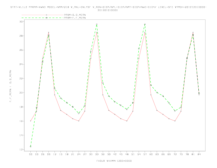Click the y-axis tick label 24
Viewport: 217px width, 168px height.
tap(21, 64)
